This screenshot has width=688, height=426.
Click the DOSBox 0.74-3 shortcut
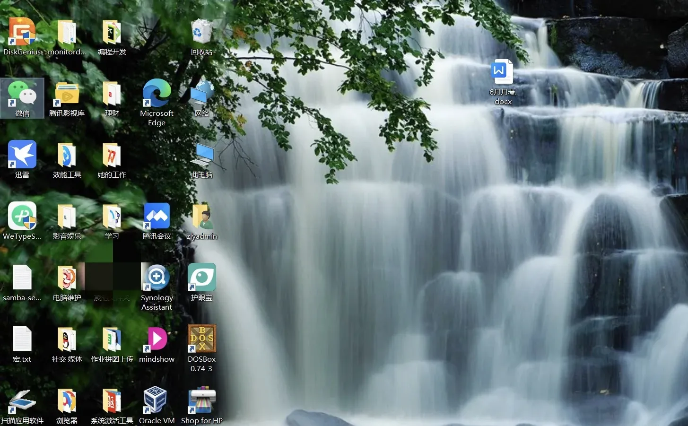click(202, 339)
